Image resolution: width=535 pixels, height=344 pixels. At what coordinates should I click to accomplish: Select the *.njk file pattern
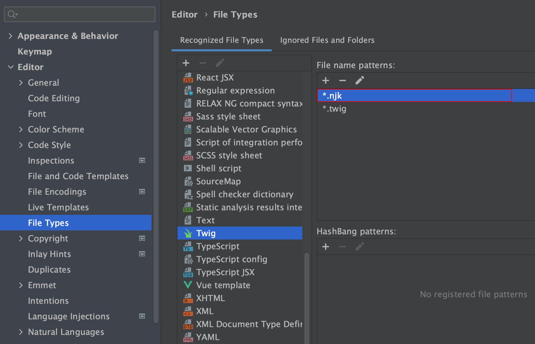(x=426, y=95)
